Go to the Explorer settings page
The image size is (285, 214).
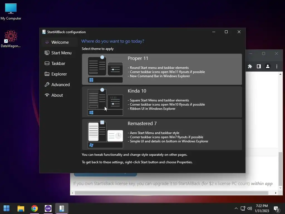[60, 74]
